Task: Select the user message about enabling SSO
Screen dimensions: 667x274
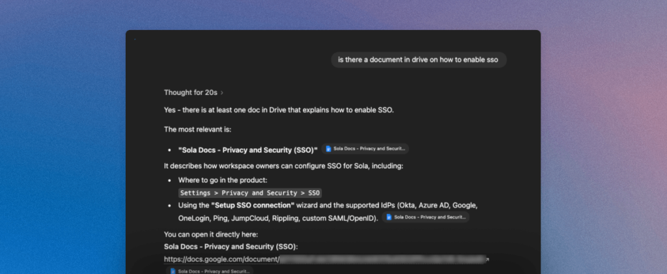Action: [418, 60]
